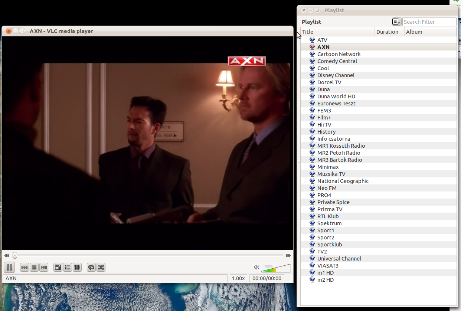
Task: Click the playback speed 1.00x label
Action: click(238, 278)
